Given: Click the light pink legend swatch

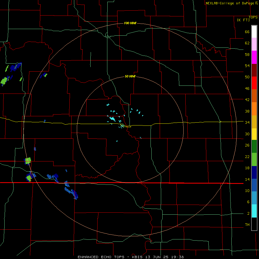Looking at the screenshot, I should [x=254, y=44].
